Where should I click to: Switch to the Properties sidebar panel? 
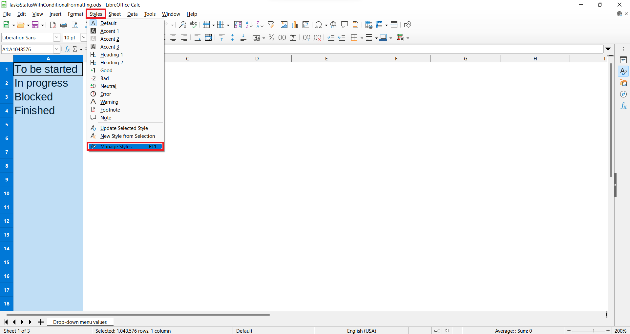pyautogui.click(x=623, y=59)
